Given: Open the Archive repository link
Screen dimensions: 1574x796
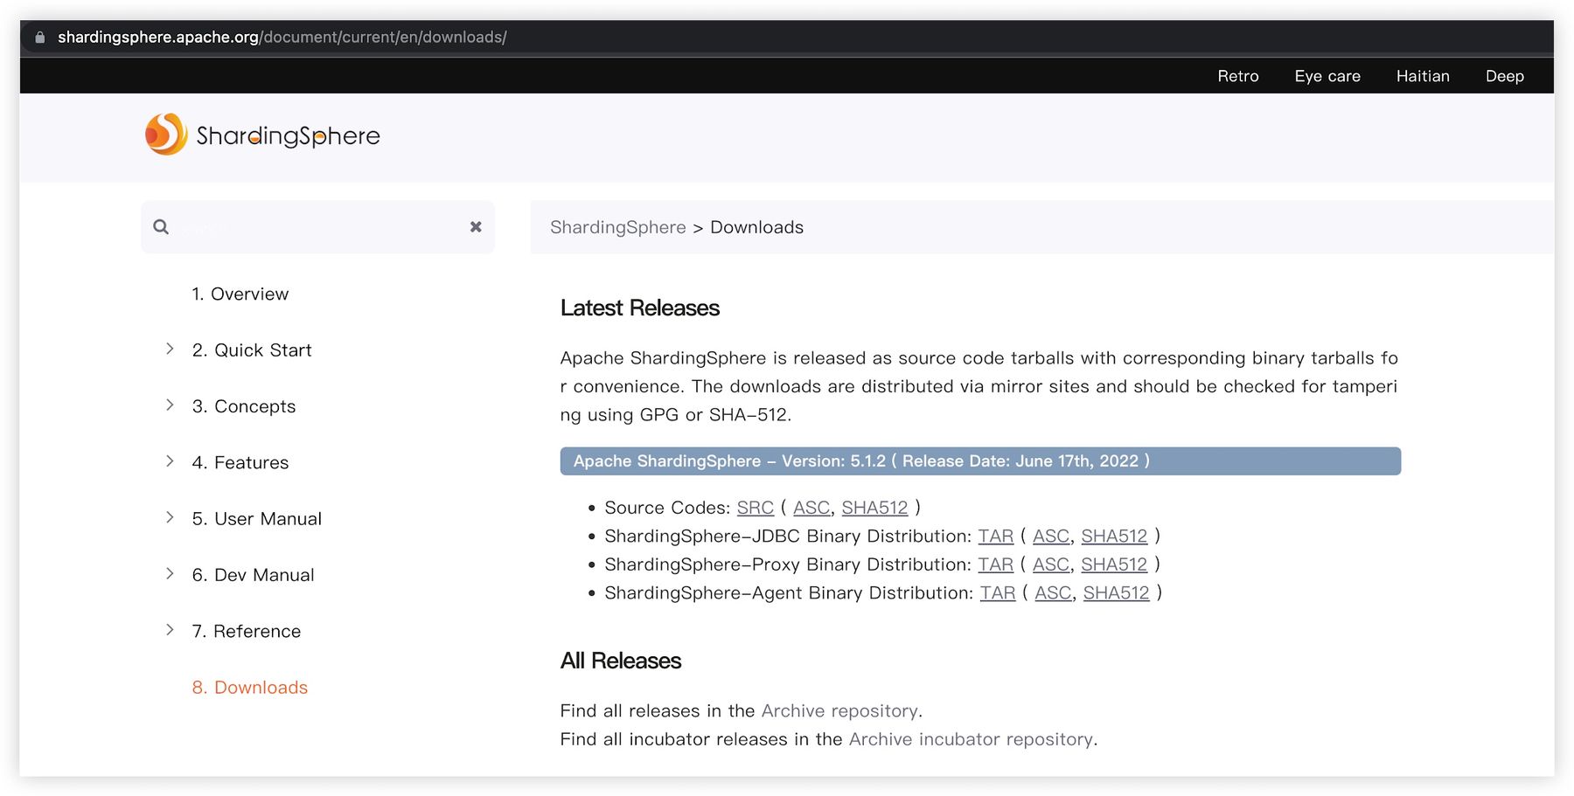Looking at the screenshot, I should point(839,711).
